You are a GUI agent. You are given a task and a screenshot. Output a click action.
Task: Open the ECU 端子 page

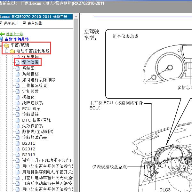click(x=31, y=108)
